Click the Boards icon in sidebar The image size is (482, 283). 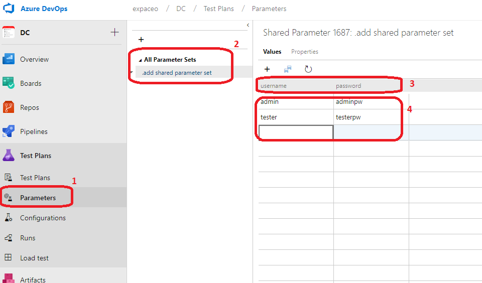pyautogui.click(x=9, y=83)
